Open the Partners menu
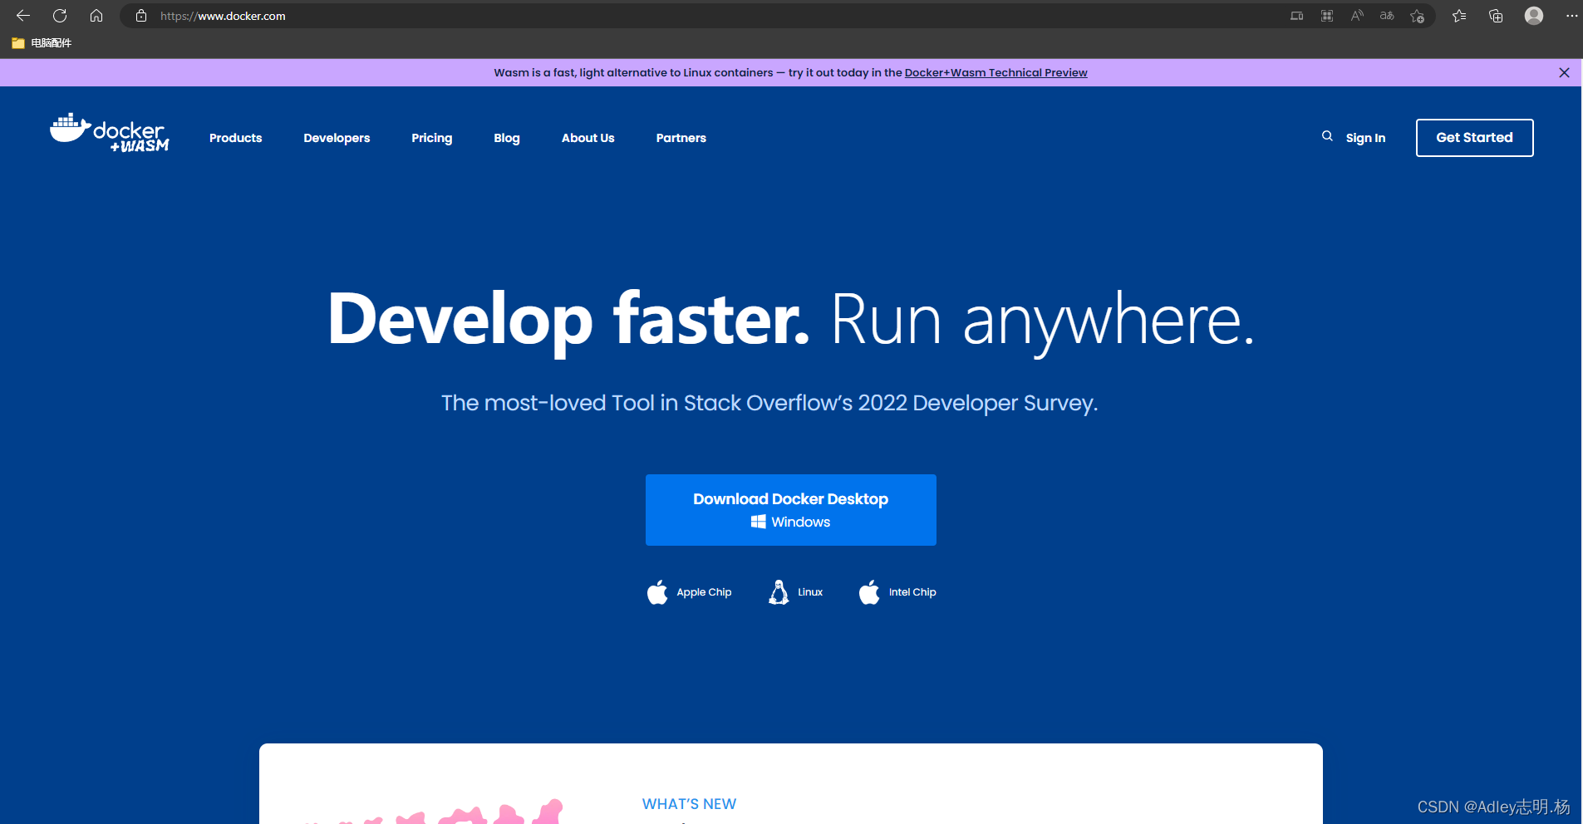 [x=681, y=138]
